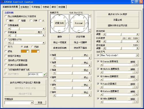This screenshot has height=109, width=144.
Task: Select the 已锁 (locked) radio button
Action: coord(32,47)
